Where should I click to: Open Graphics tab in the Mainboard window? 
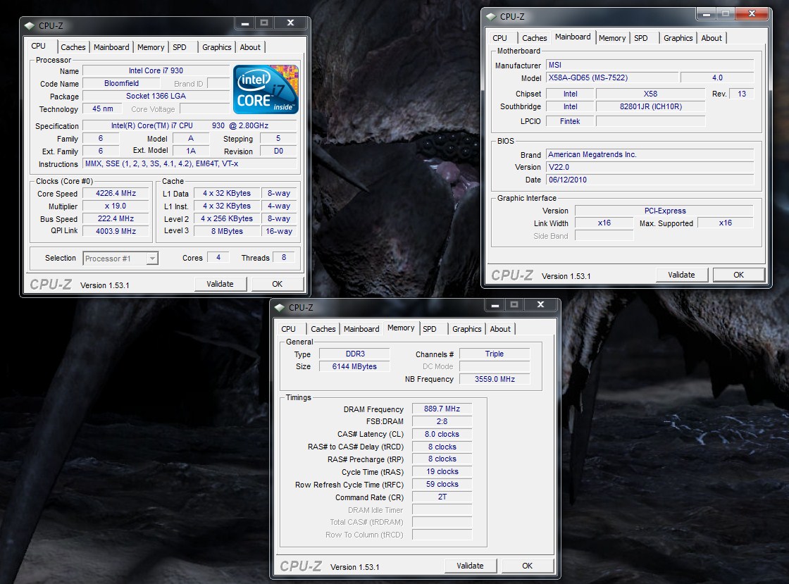point(678,38)
